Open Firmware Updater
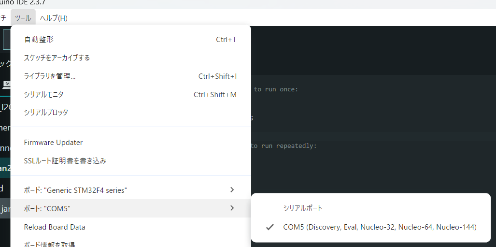The width and height of the screenshot is (496, 247). (x=53, y=143)
